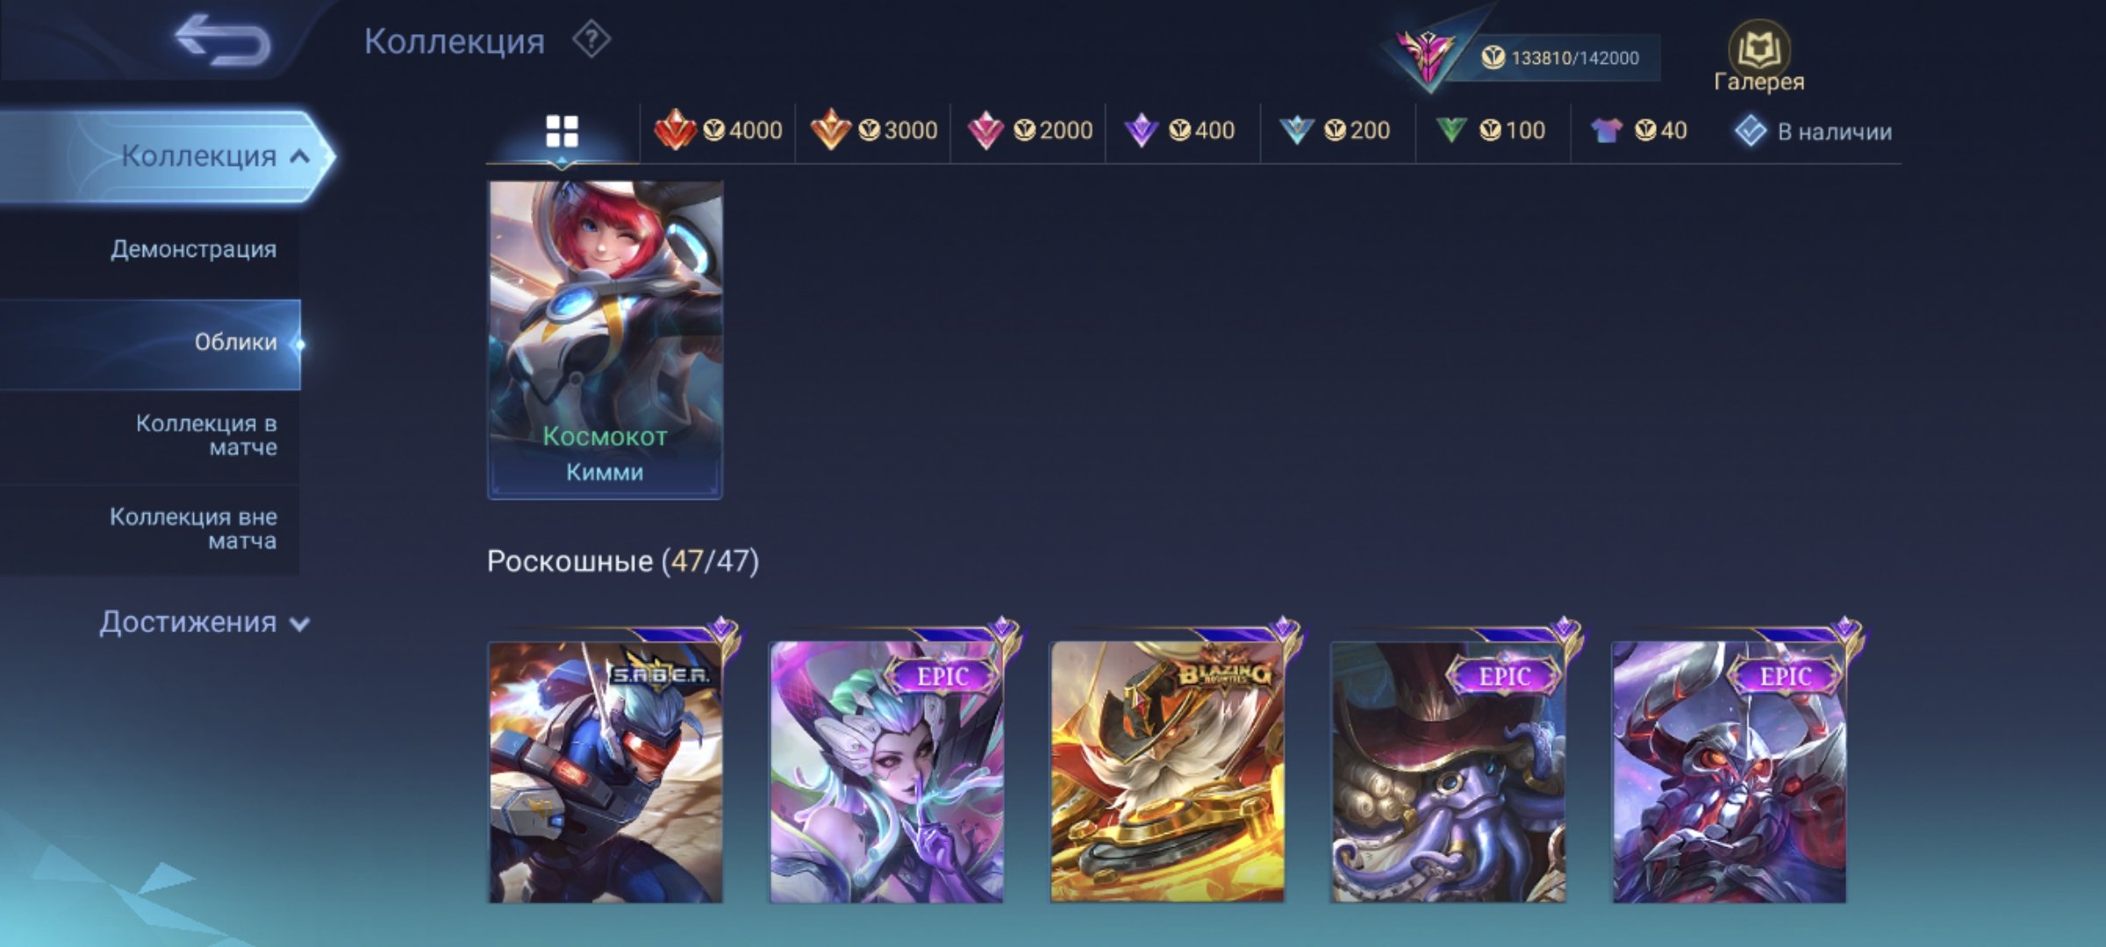2106x947 pixels.
Task: Open the Галерея gallery icon
Action: pos(1759,57)
